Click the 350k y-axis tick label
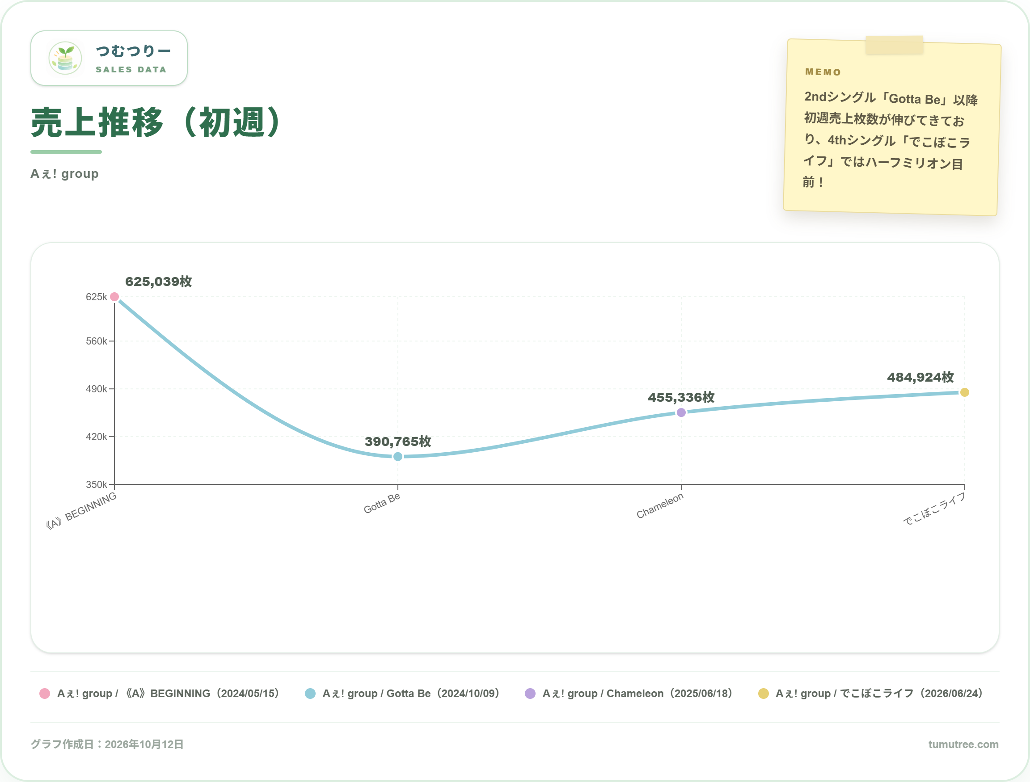Image resolution: width=1030 pixels, height=782 pixels. tap(97, 484)
